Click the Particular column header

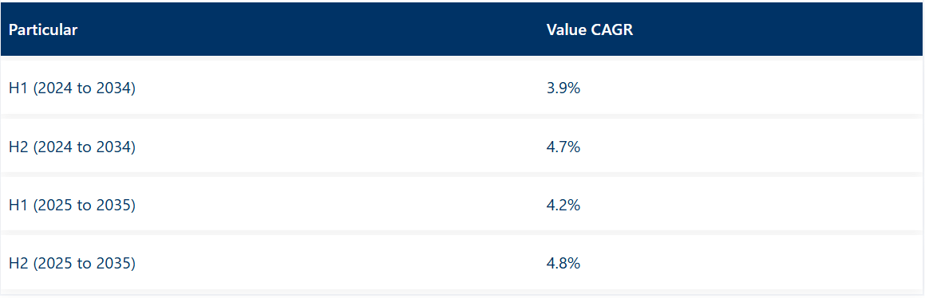[x=270, y=29]
